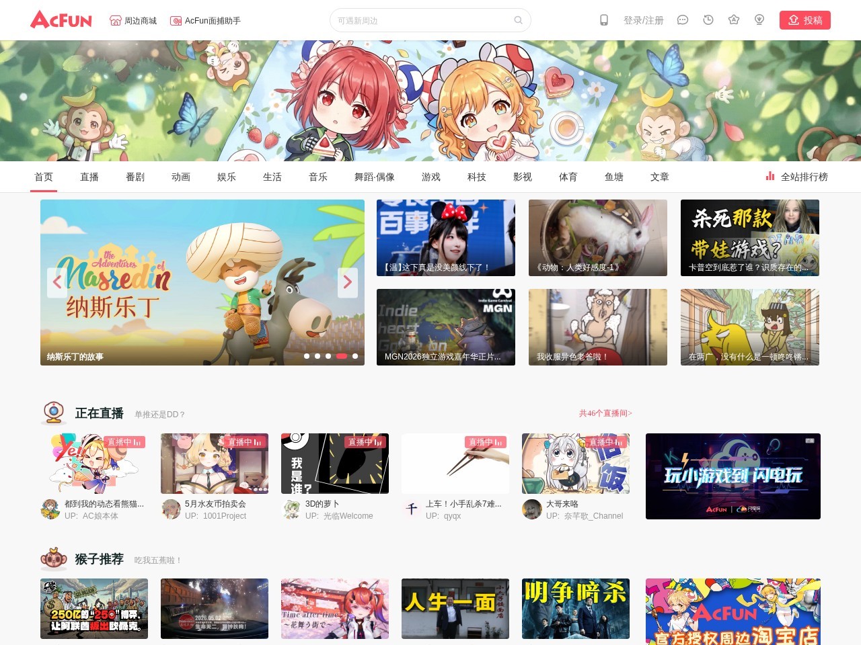The image size is (861, 645).
Task: Open the 纳斯乐丁 carousel banner
Action: pos(202,282)
